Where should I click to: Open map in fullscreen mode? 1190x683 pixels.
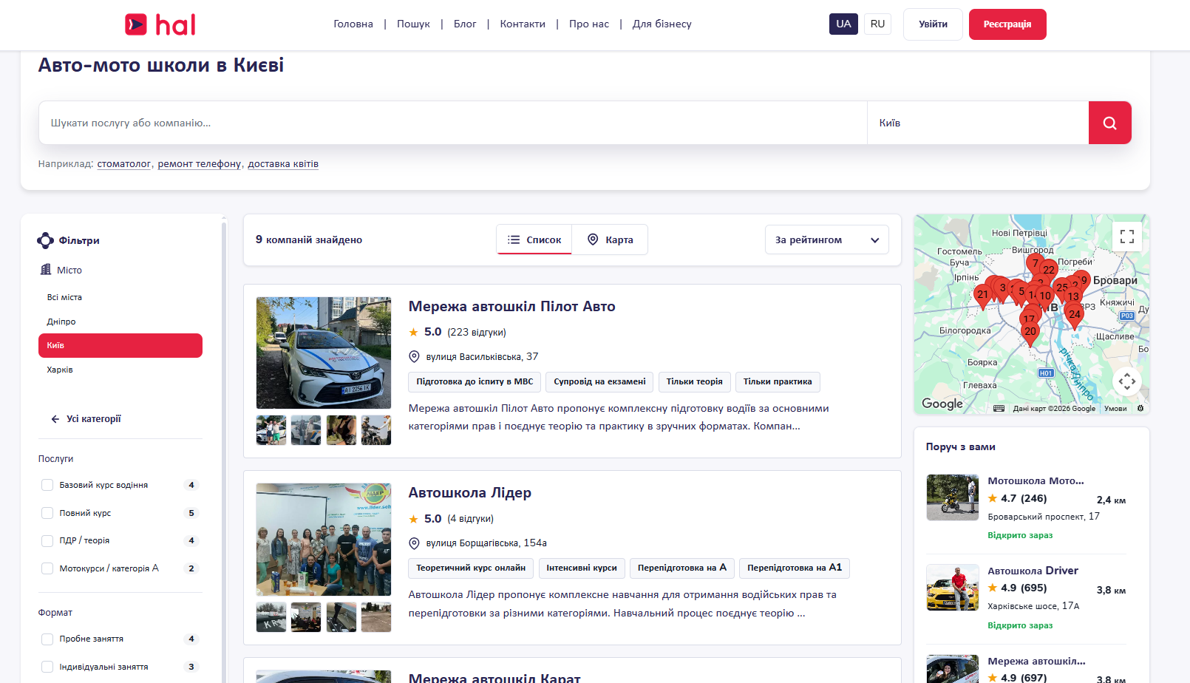point(1126,237)
